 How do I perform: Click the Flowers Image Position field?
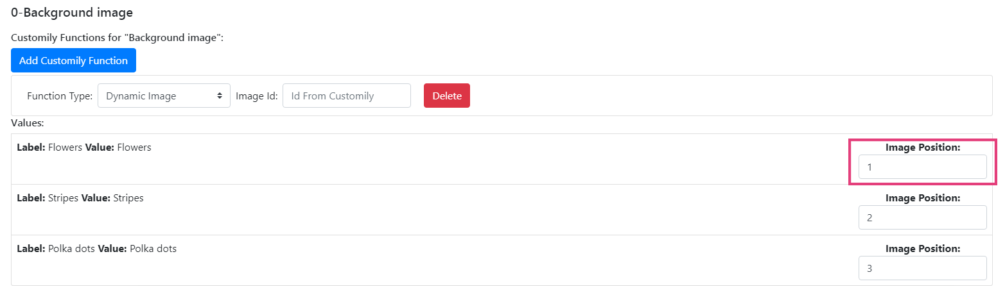[922, 167]
